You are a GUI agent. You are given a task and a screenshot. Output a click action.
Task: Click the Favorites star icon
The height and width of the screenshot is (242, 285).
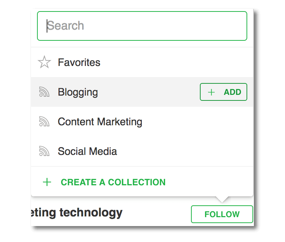click(x=44, y=62)
